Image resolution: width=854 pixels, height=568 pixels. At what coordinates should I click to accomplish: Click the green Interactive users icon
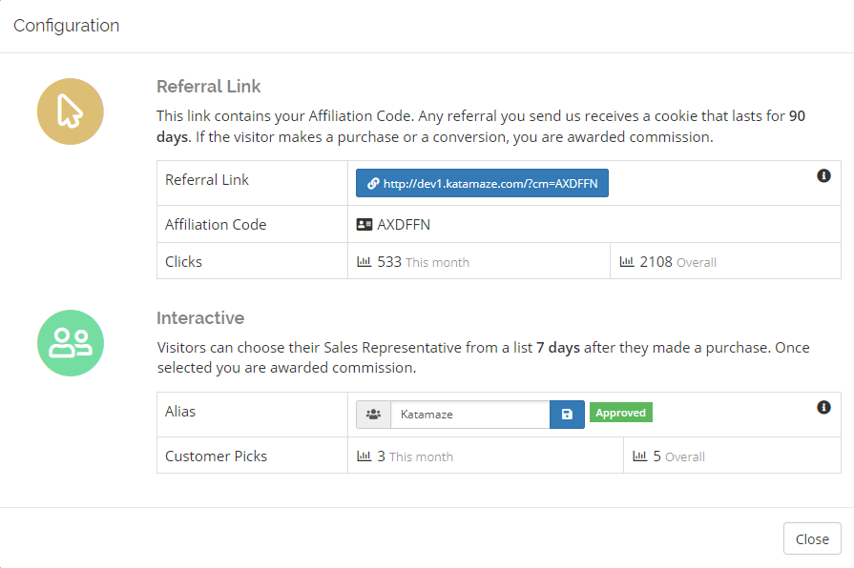(x=71, y=343)
